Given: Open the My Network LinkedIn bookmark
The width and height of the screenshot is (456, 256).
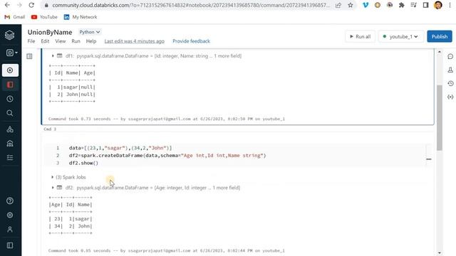Looking at the screenshot, I should (x=81, y=17).
